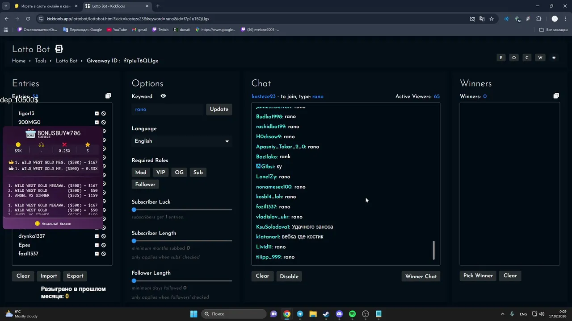Click the Subscriber Luck slider handle
The height and width of the screenshot is (321, 572).
134,210
